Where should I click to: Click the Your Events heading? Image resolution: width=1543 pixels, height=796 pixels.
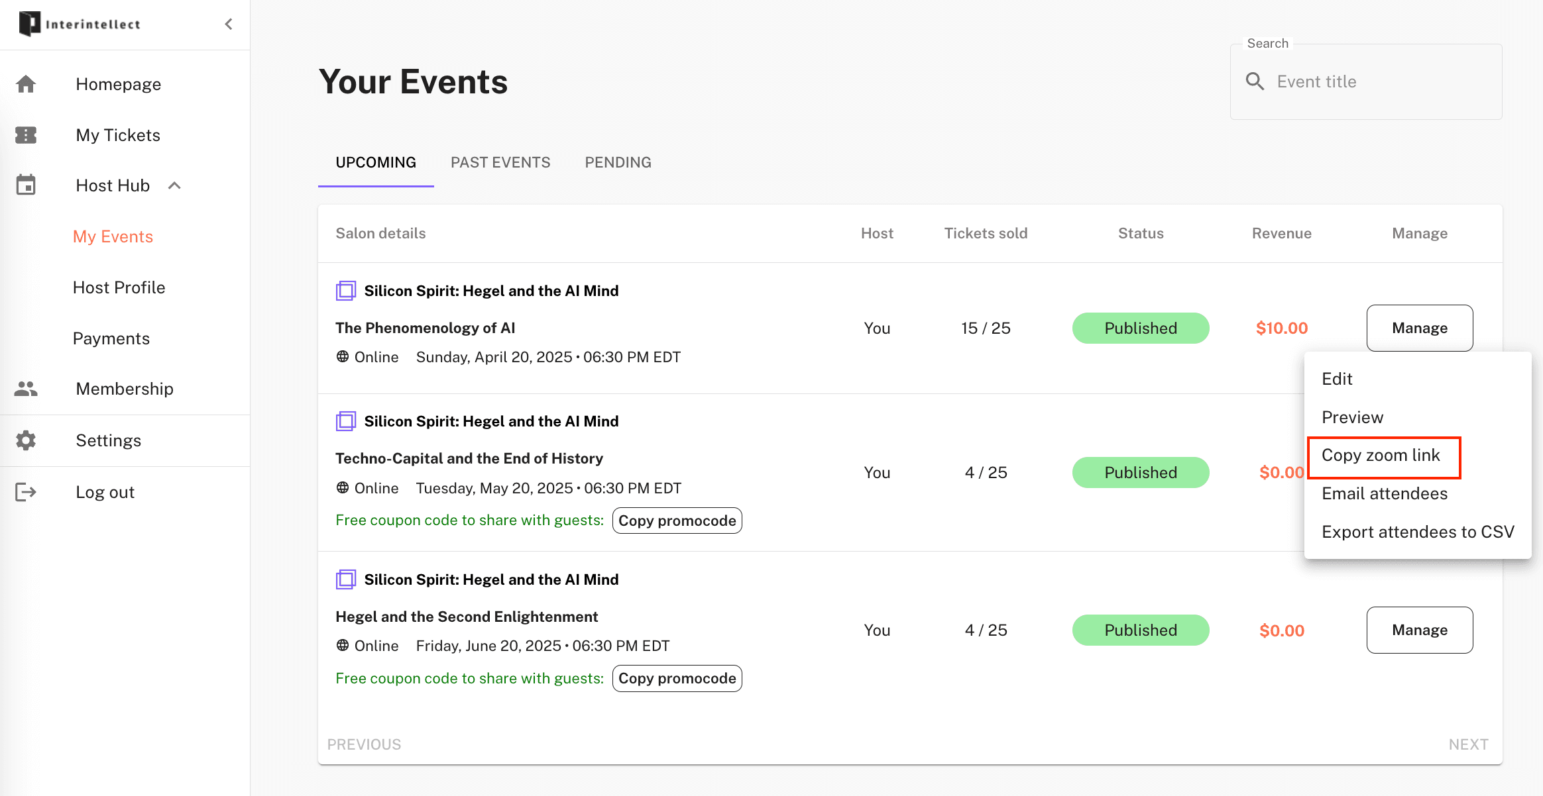click(x=413, y=81)
